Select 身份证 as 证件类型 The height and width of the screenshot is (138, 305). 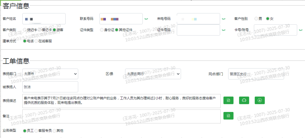point(102,30)
